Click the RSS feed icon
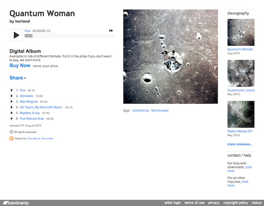Image resolution: width=264 pixels, height=206 pixels. [11, 138]
